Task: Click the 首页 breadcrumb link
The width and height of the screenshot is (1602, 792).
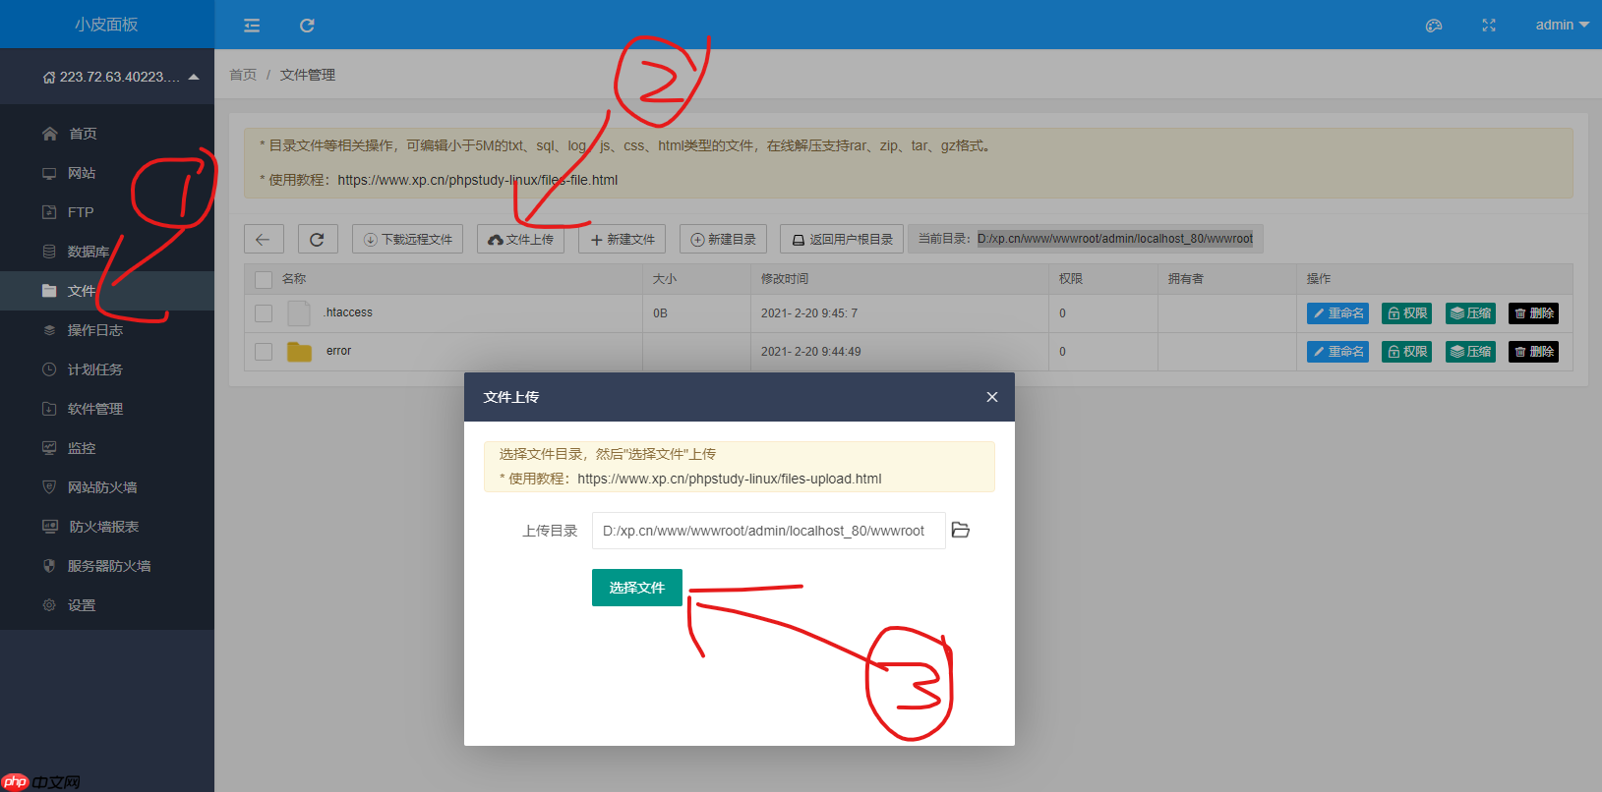Action: tap(243, 75)
